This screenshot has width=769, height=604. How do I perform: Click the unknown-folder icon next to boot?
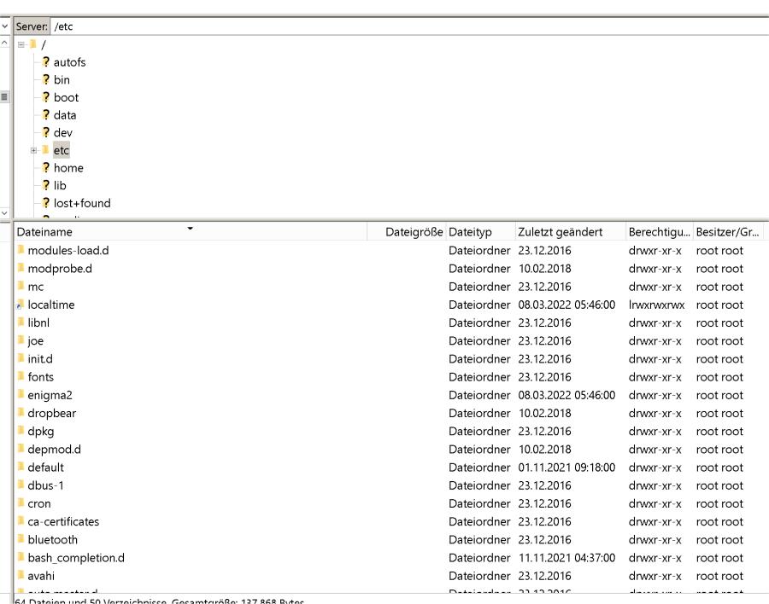pyautogui.click(x=45, y=97)
